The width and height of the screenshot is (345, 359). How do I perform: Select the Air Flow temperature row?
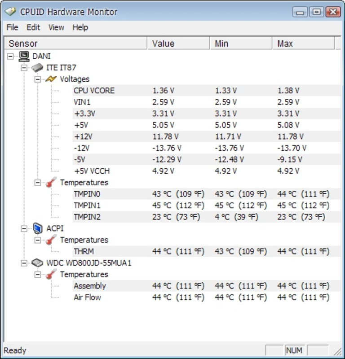coord(206,298)
